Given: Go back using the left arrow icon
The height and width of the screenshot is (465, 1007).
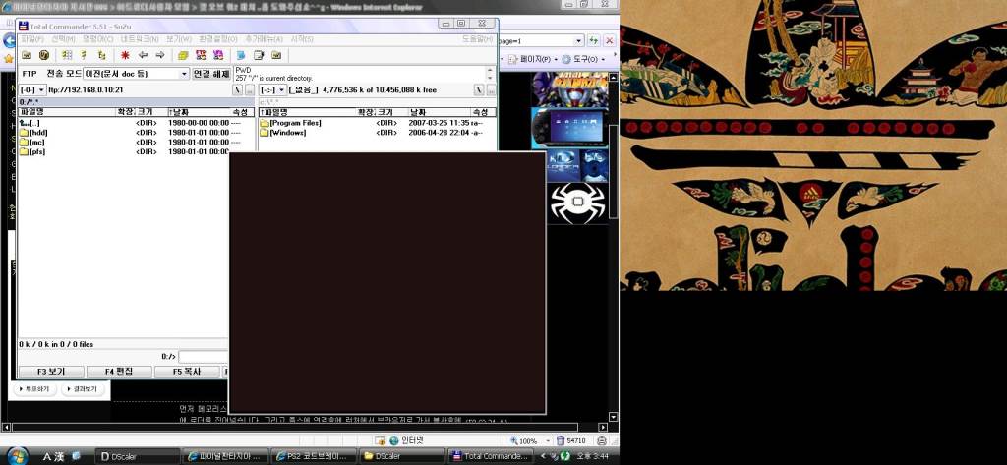Looking at the screenshot, I should click(x=143, y=55).
